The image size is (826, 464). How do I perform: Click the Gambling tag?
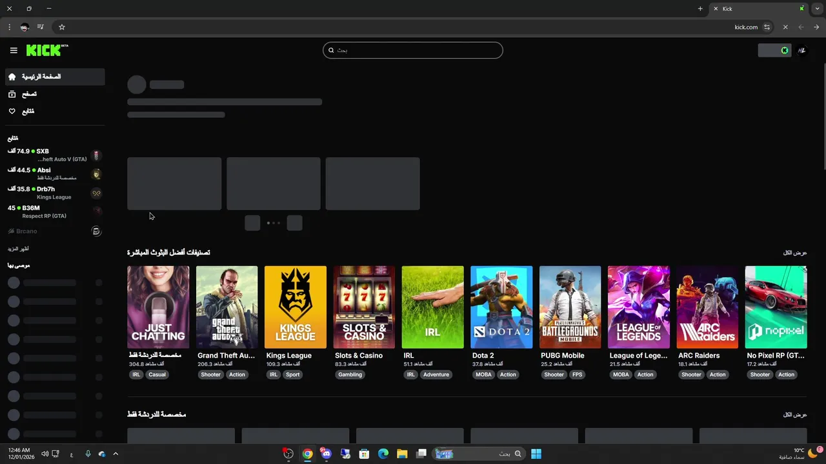point(350,374)
